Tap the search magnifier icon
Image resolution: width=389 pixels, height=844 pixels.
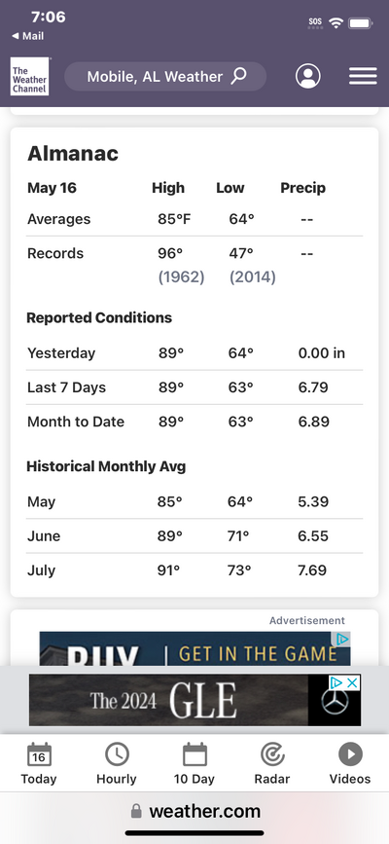(239, 77)
